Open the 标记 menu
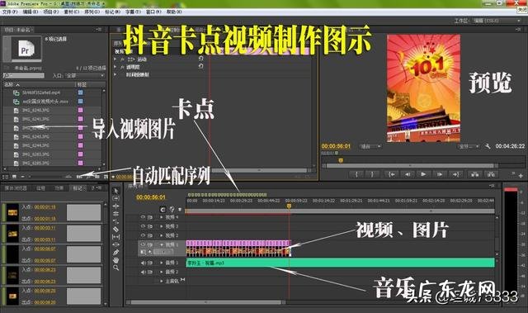 pos(112,12)
